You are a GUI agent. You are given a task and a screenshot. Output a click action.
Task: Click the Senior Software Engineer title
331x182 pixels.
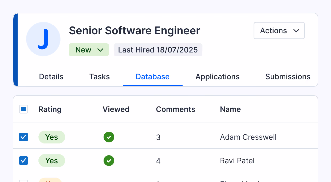click(135, 31)
